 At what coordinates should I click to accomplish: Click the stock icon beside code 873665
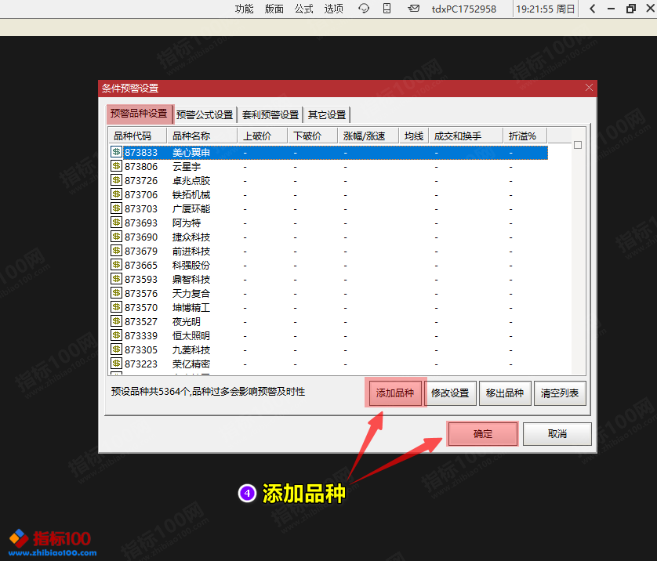click(x=116, y=265)
